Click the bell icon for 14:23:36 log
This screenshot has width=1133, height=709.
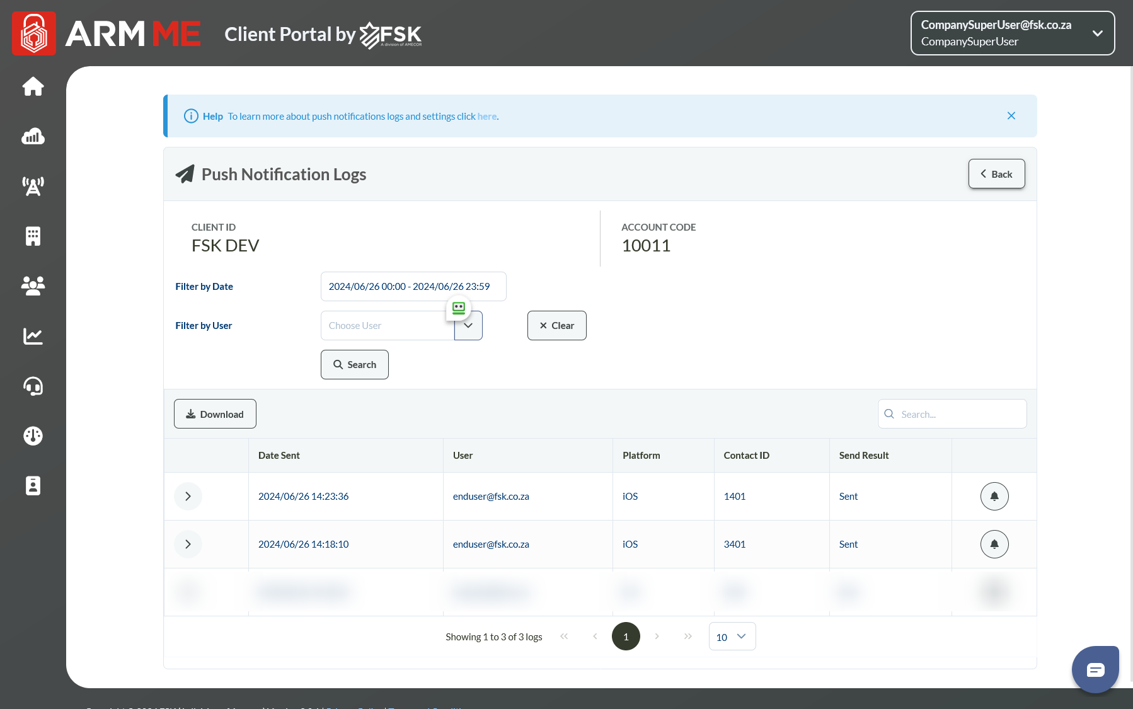994,496
